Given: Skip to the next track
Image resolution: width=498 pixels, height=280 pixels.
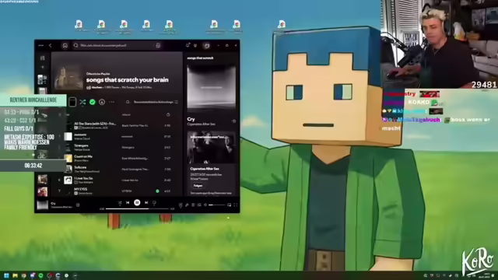Looking at the screenshot, I should pyautogui.click(x=146, y=202).
